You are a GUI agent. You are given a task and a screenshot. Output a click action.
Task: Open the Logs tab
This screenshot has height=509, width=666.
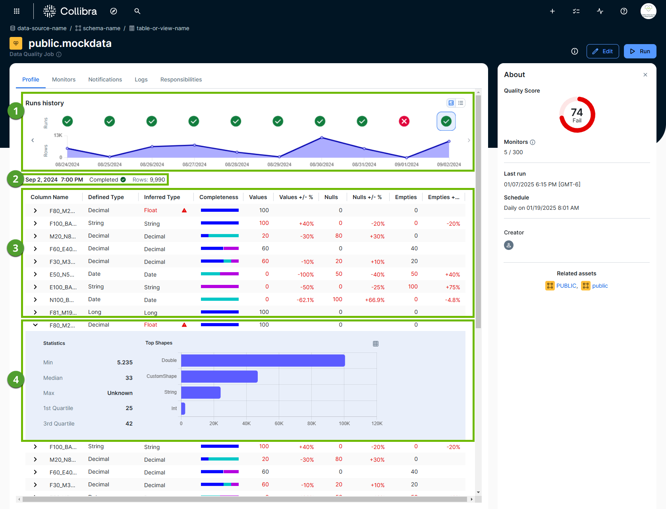(x=141, y=79)
